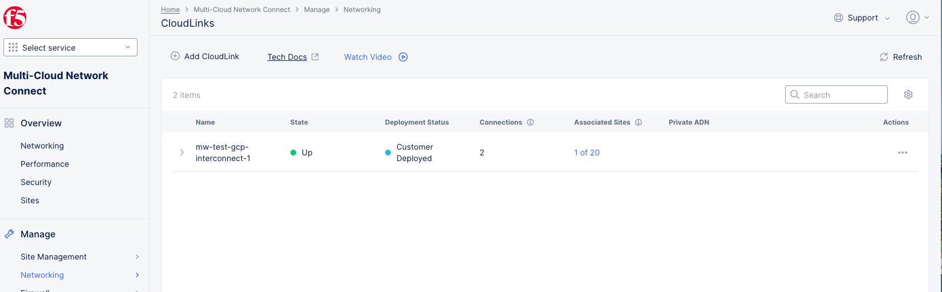The width and height of the screenshot is (942, 292).
Task: Open Performance in the Overview section
Action: [x=45, y=164]
